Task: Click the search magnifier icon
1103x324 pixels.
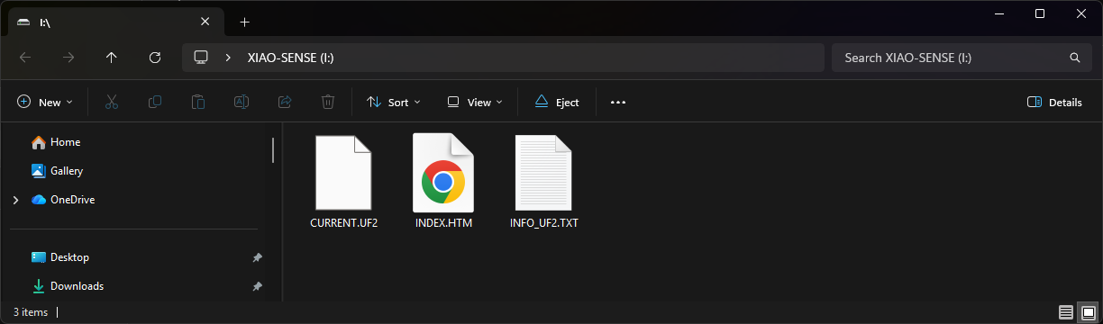Action: (1074, 58)
